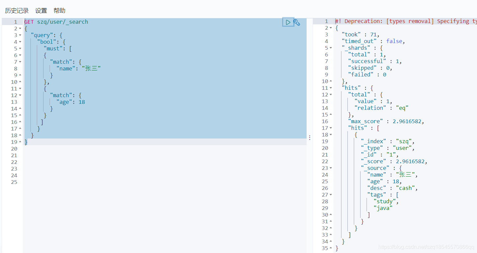
Task: Collapse the fold arrow on editor line 2
Action: (20, 29)
